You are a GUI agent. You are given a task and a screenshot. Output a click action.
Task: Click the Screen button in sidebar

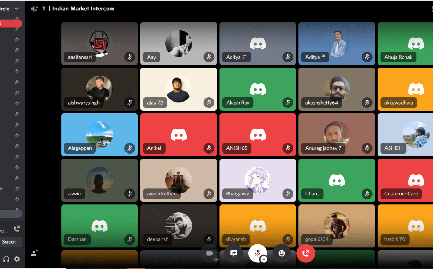click(x=9, y=242)
